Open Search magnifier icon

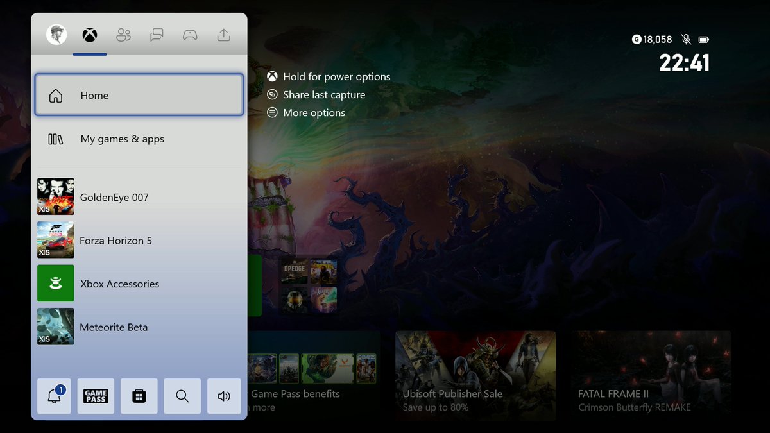point(182,396)
